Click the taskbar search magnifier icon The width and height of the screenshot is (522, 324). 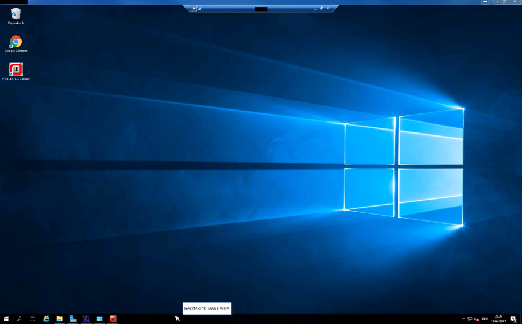(x=19, y=319)
